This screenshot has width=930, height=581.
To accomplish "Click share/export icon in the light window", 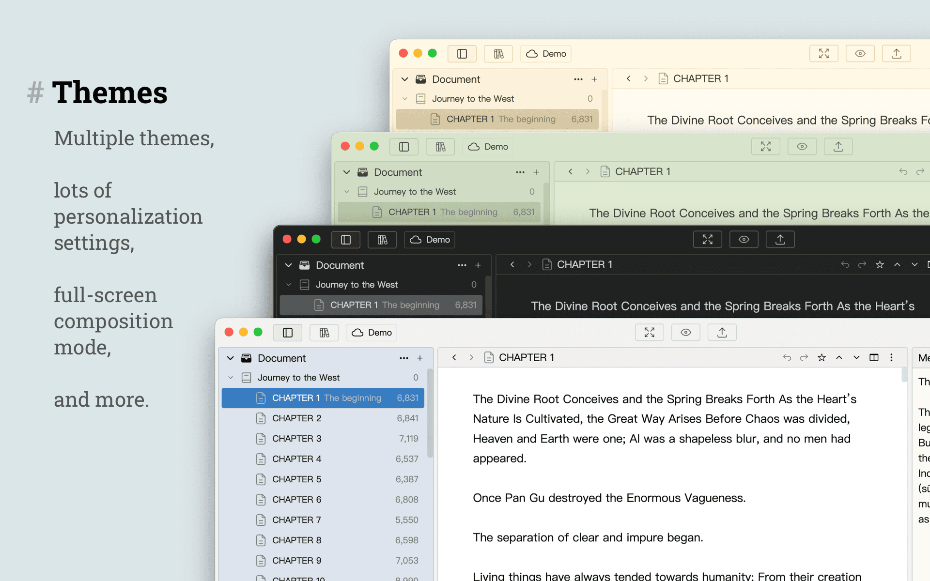I will [722, 333].
